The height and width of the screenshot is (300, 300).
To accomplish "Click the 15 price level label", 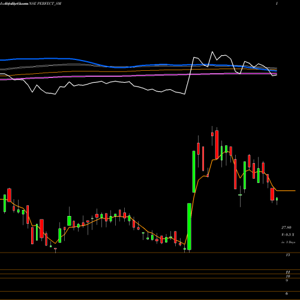I will pos(288,255).
